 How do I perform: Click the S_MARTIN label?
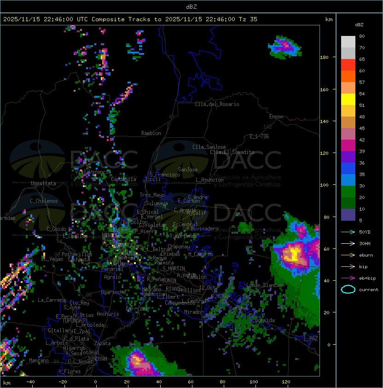point(174,269)
